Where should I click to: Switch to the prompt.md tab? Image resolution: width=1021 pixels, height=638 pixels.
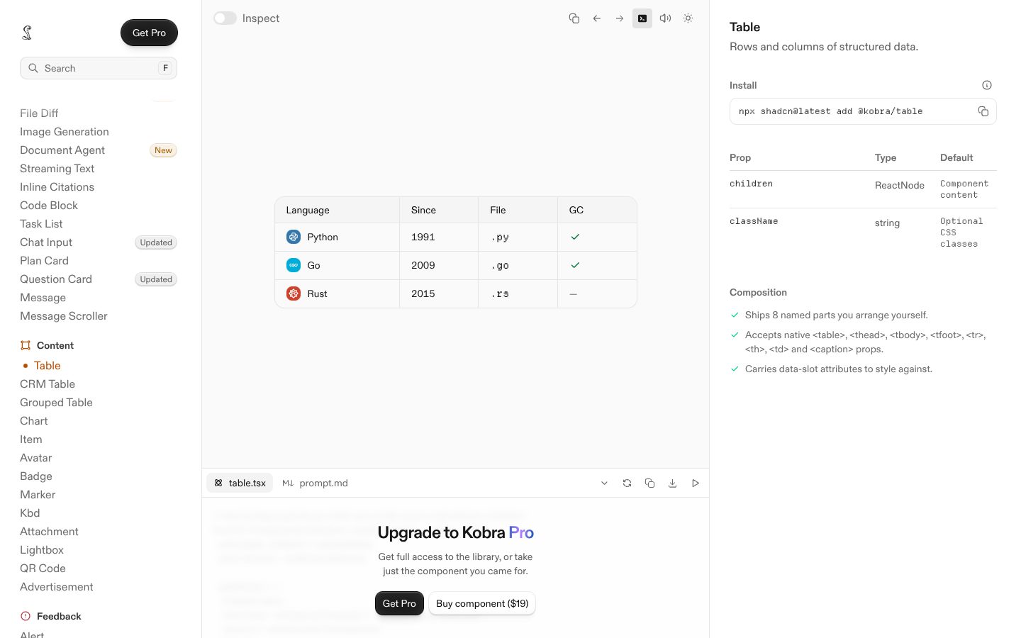coord(315,483)
